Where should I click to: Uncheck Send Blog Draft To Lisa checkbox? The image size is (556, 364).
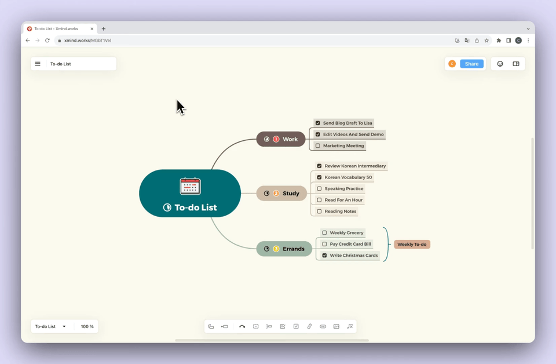(x=318, y=123)
